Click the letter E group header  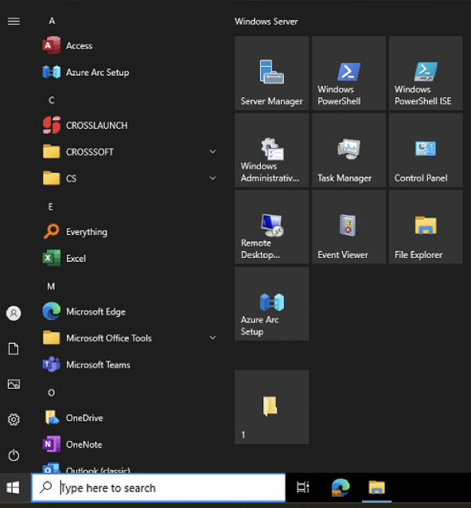[50, 207]
